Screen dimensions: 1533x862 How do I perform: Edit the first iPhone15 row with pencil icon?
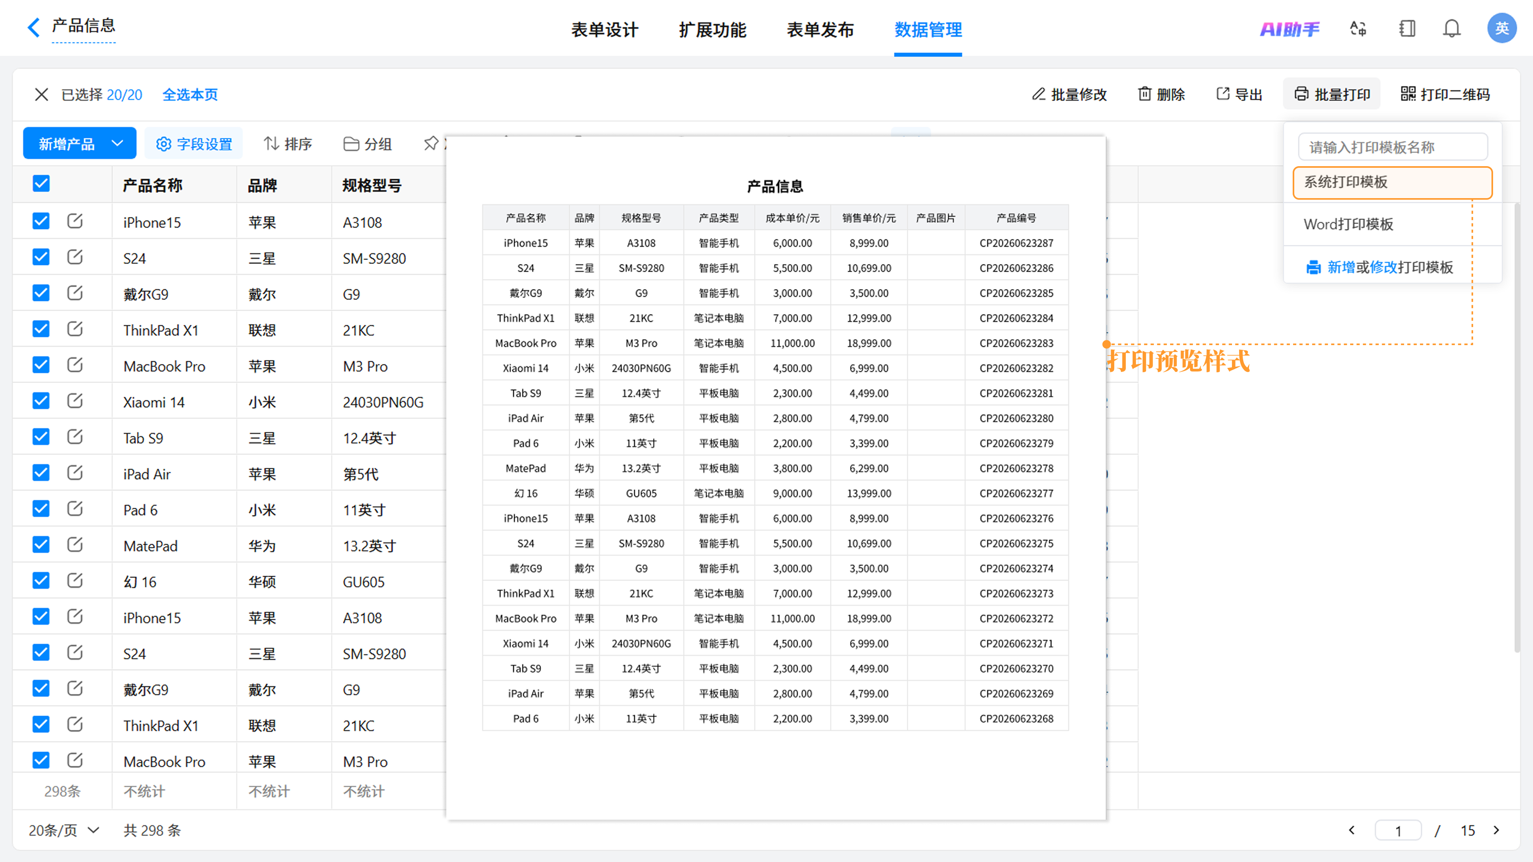pos(75,221)
